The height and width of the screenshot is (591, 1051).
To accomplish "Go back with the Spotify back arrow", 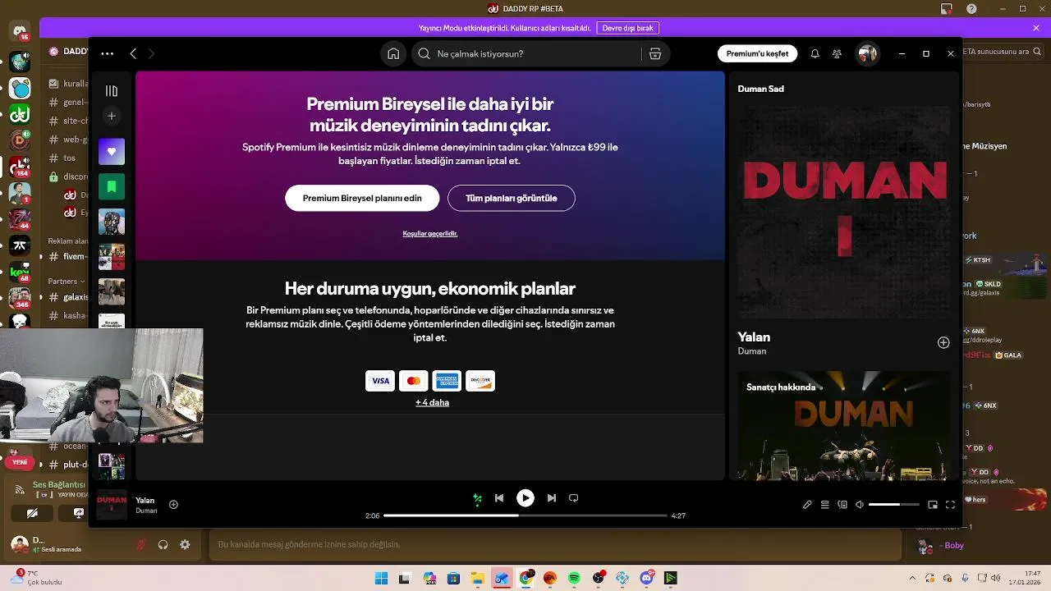I will (133, 53).
